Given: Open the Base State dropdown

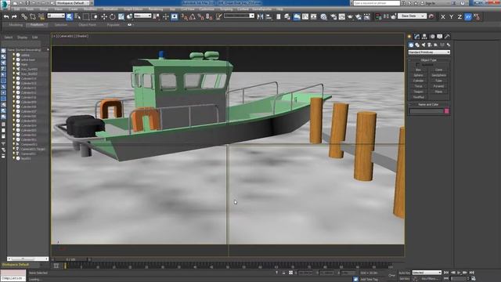Looking at the screenshot, I should pyautogui.click(x=412, y=16).
